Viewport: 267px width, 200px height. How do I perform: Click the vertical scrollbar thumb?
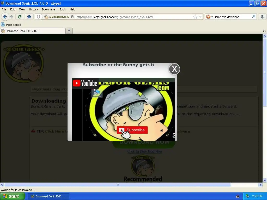pyautogui.click(x=265, y=72)
